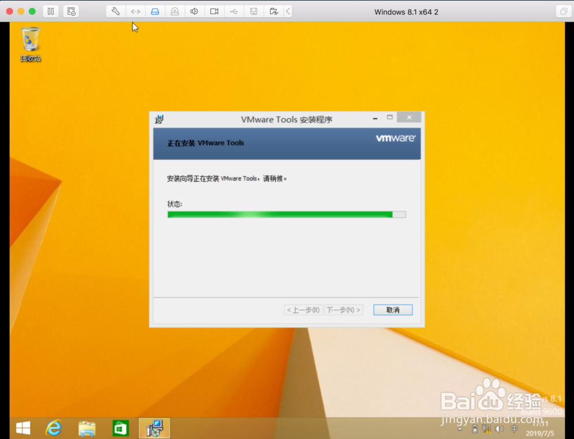This screenshot has height=439, width=574.
Task: Click the hard disk icon in VMware toolbar
Action: [156, 11]
